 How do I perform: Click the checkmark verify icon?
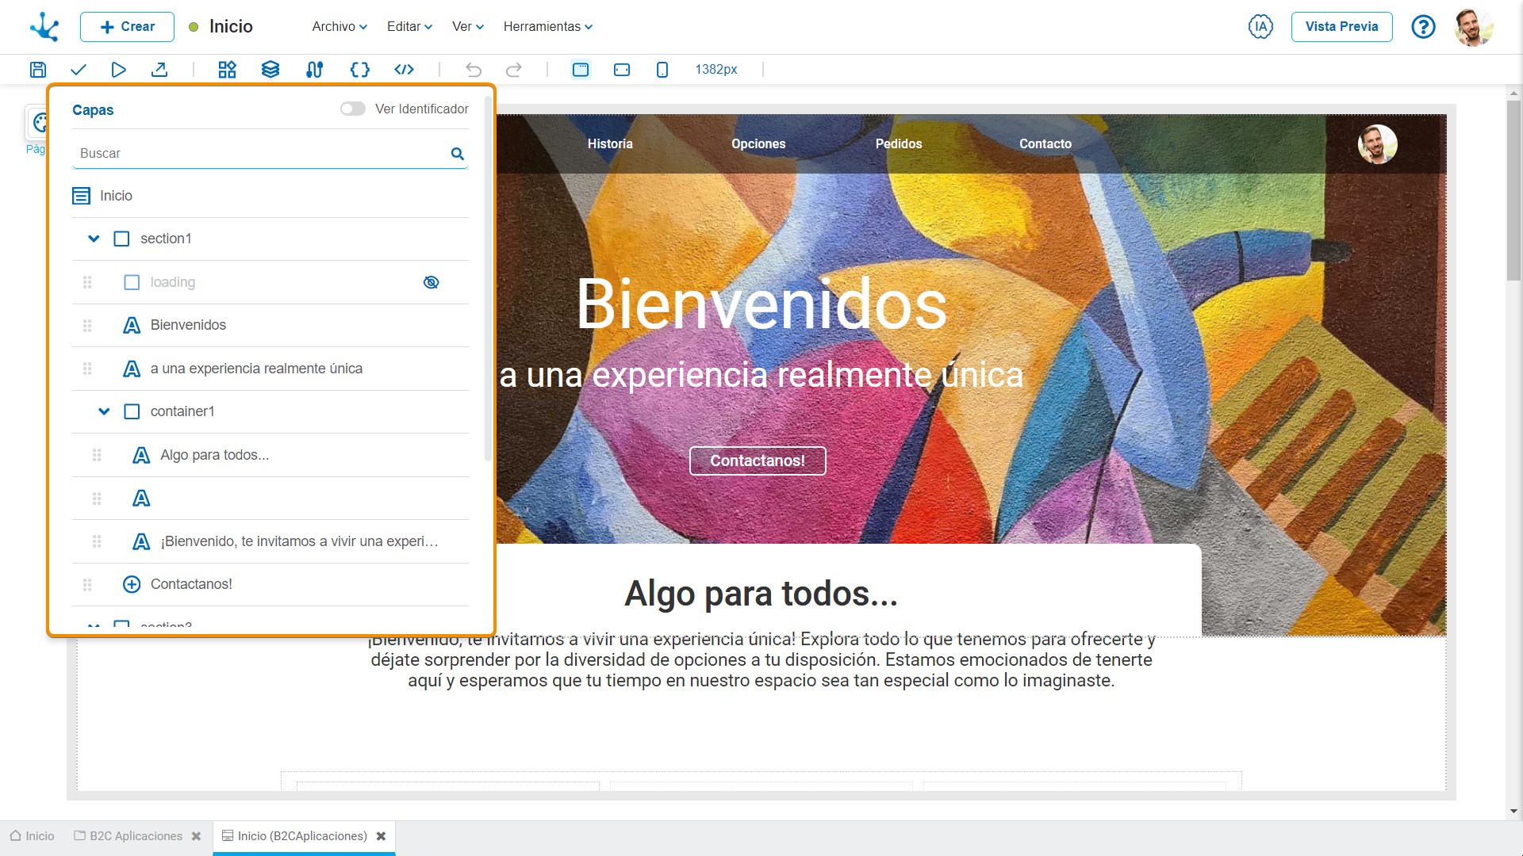click(78, 70)
